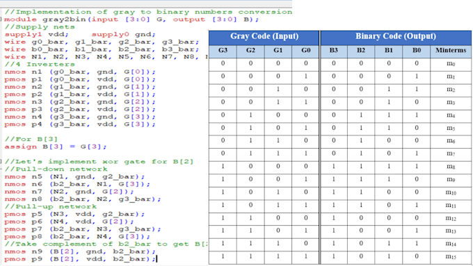Click the 'assign B[3] = G[3];' code line
This screenshot has width=473, height=266.
coord(56,147)
